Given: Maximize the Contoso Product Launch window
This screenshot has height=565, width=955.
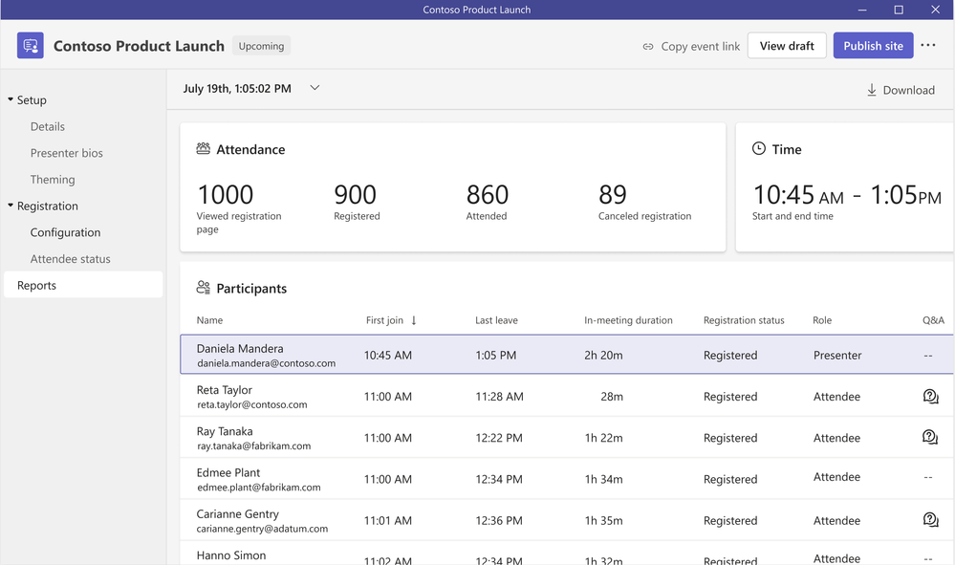Looking at the screenshot, I should pos(899,10).
